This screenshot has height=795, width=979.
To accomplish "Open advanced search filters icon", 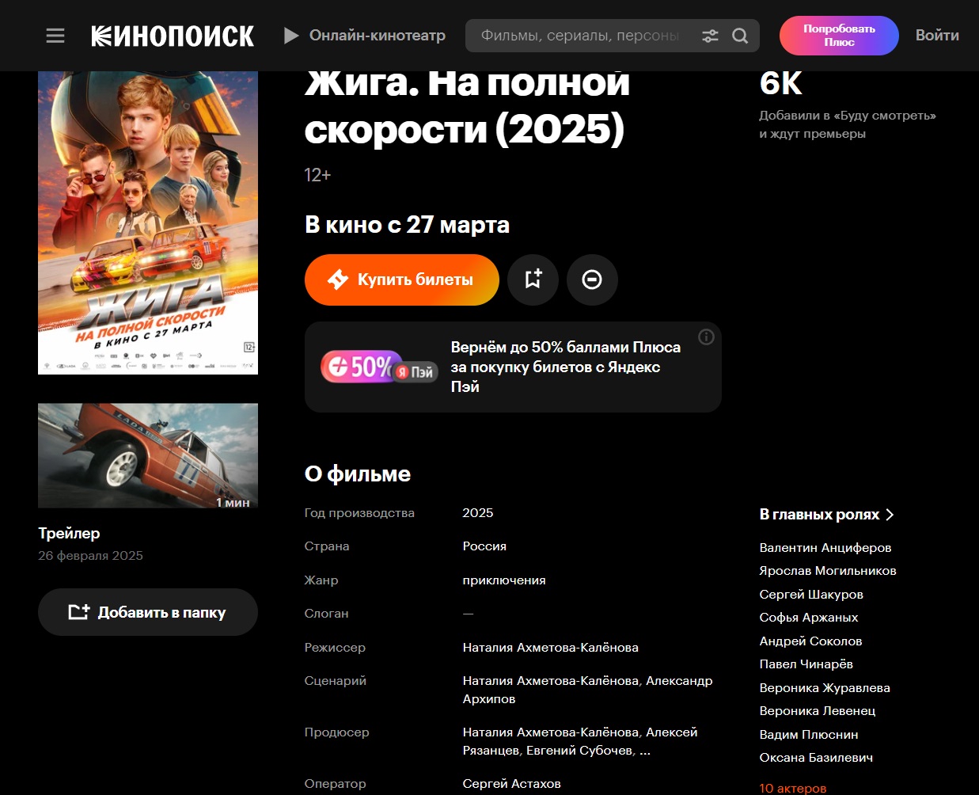I will click(711, 36).
